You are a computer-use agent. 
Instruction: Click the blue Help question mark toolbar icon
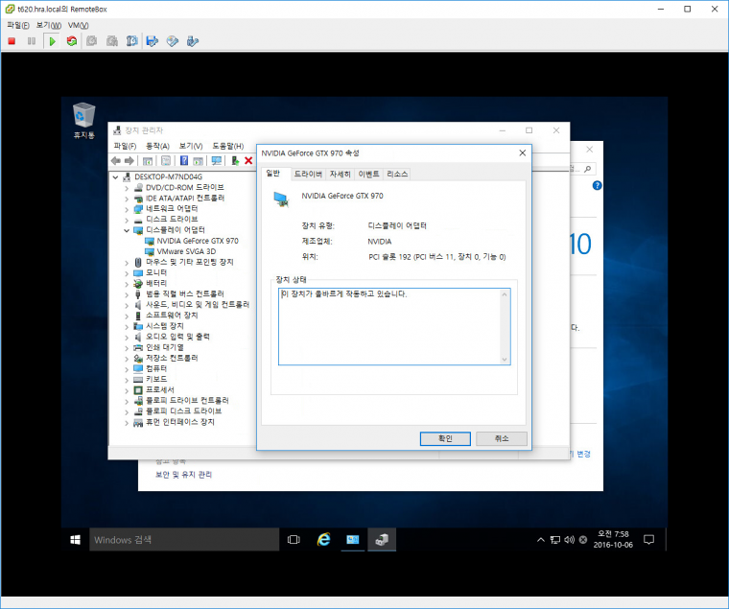coord(184,161)
